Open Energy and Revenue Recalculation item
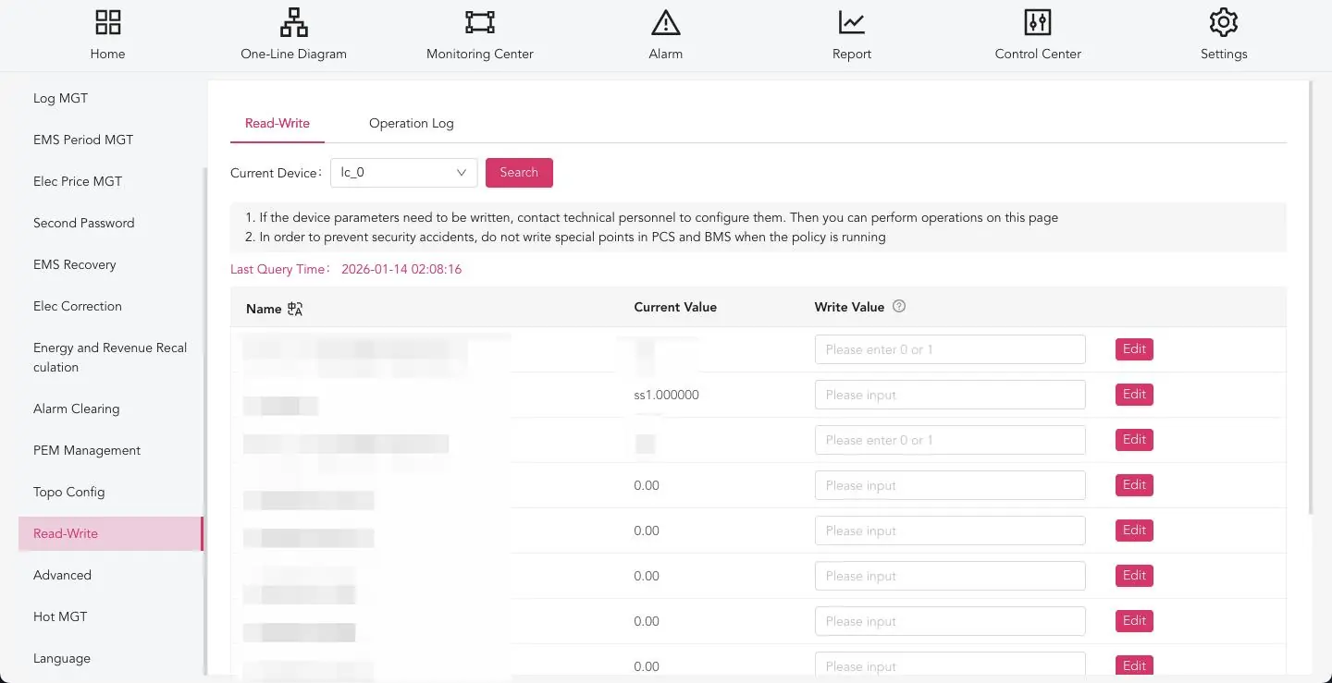The image size is (1332, 683). tap(111, 358)
